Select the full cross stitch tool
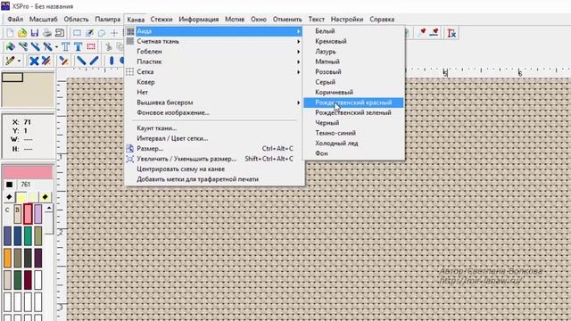The image size is (571, 321). 34,61
